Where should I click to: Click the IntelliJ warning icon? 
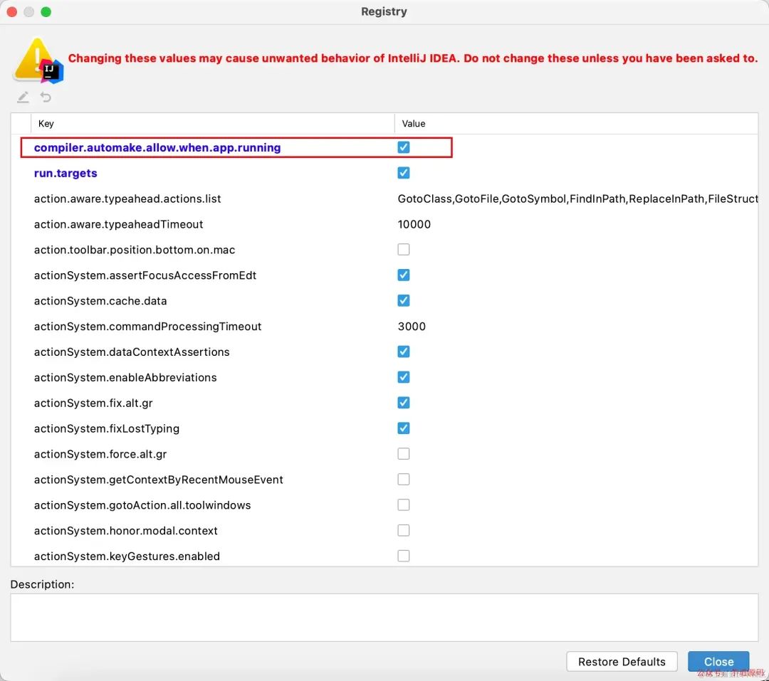(x=38, y=60)
